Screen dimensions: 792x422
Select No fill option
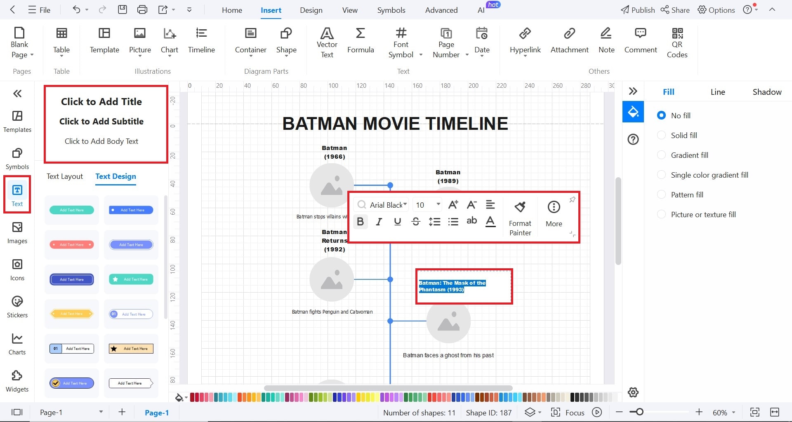point(674,115)
